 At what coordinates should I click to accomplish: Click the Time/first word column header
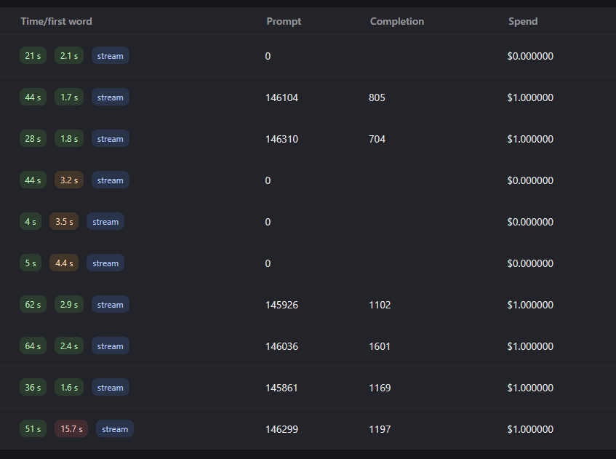(x=56, y=21)
